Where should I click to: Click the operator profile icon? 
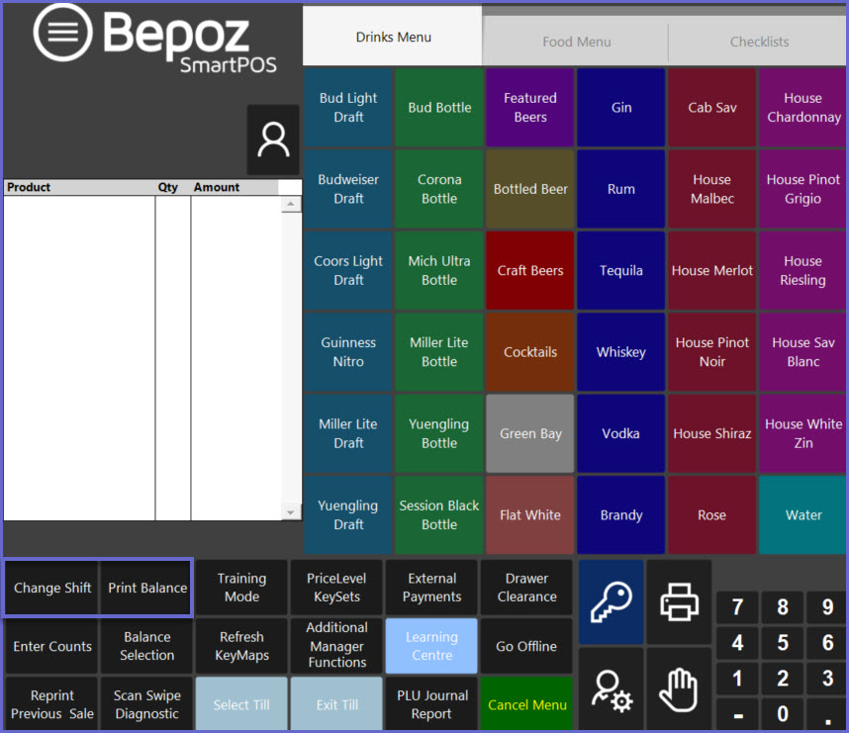[273, 140]
